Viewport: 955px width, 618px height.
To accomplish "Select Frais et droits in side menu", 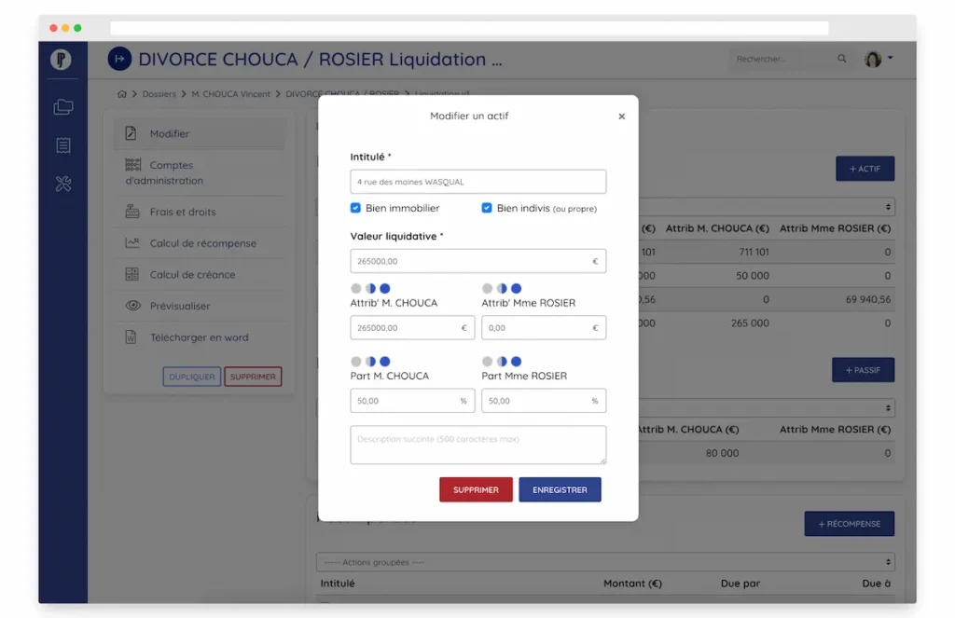I will coord(182,212).
